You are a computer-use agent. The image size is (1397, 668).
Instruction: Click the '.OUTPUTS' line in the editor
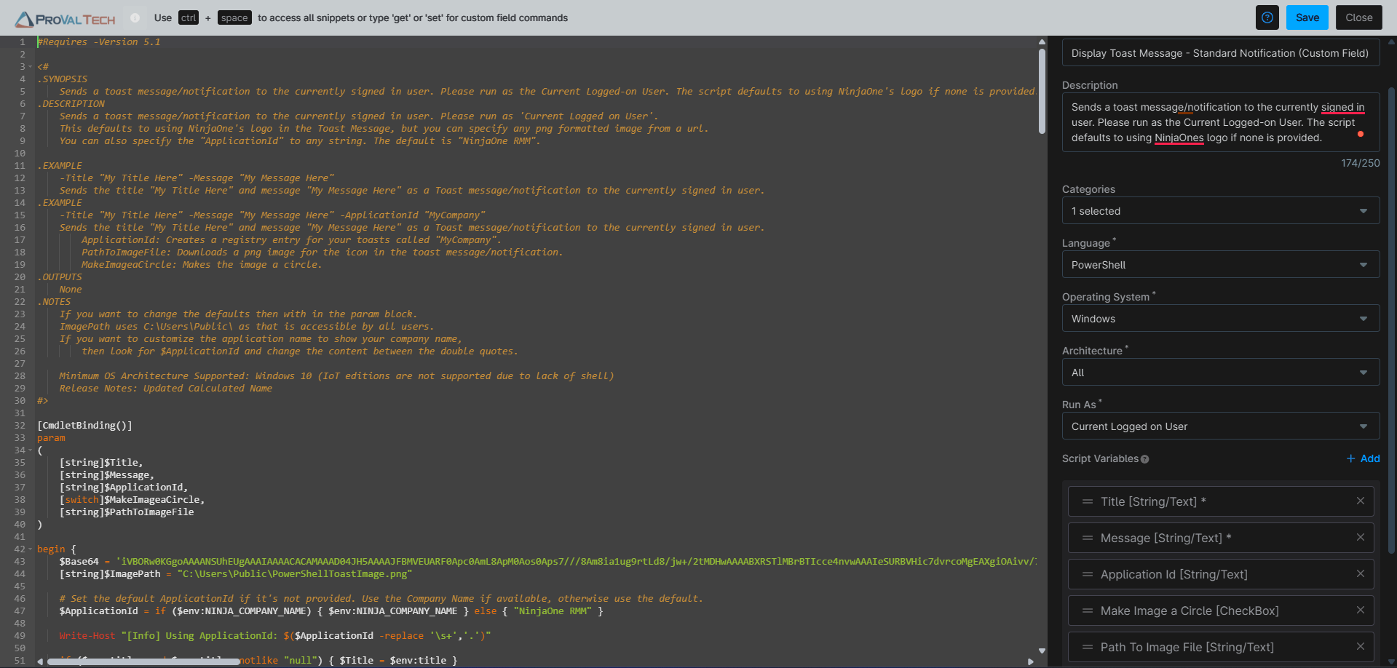tap(60, 277)
